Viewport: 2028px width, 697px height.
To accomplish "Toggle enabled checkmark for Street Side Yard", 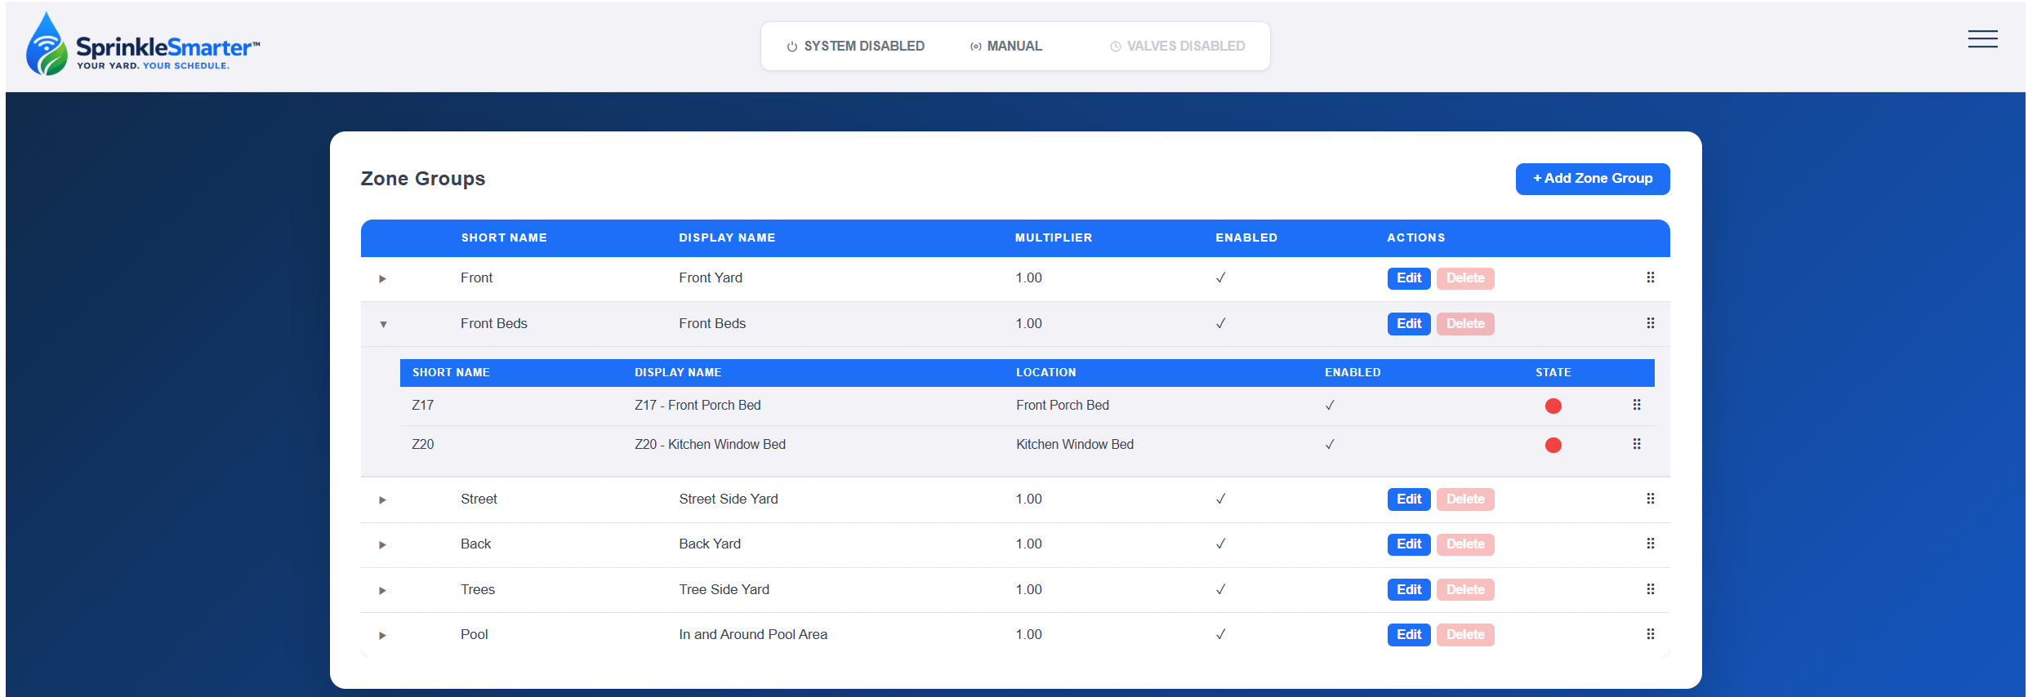I will [x=1220, y=499].
